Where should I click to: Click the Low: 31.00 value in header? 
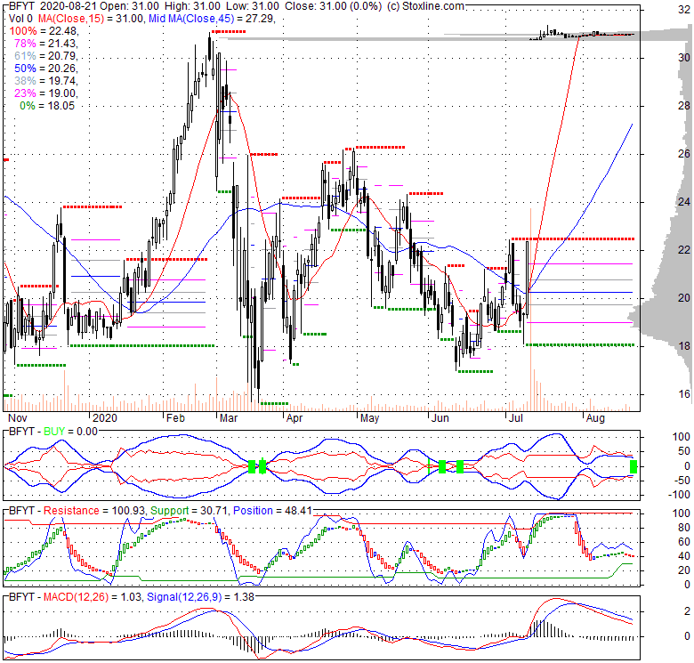click(x=252, y=6)
